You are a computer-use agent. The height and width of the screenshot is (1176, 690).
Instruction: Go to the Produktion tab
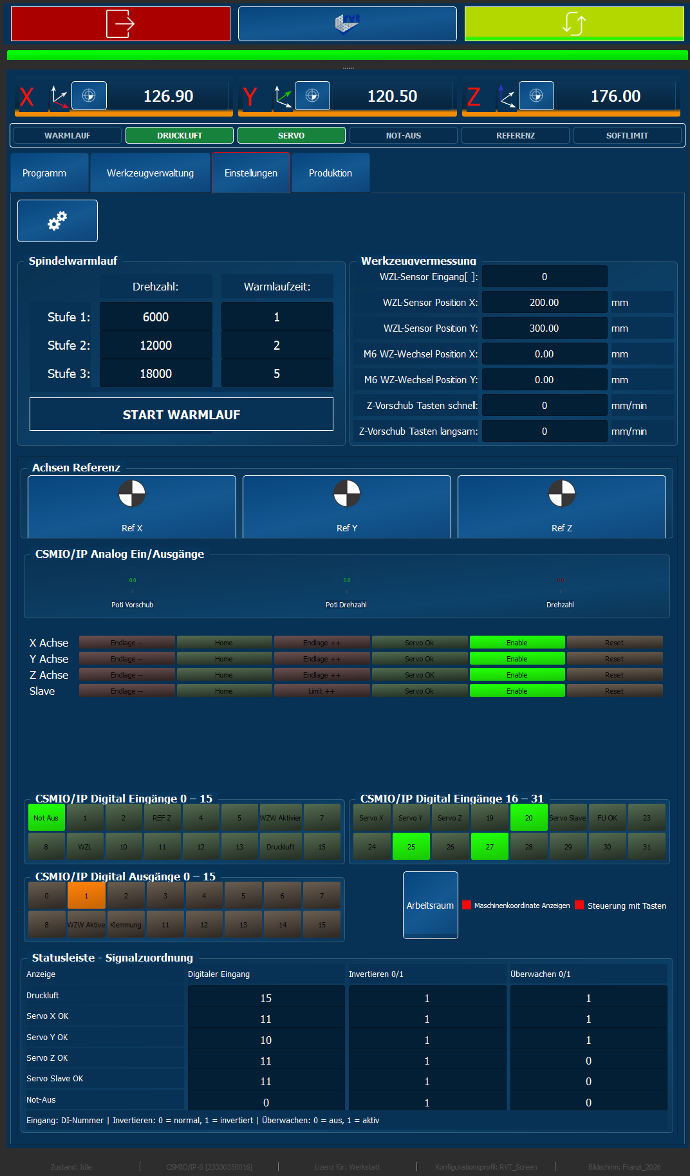pos(330,173)
